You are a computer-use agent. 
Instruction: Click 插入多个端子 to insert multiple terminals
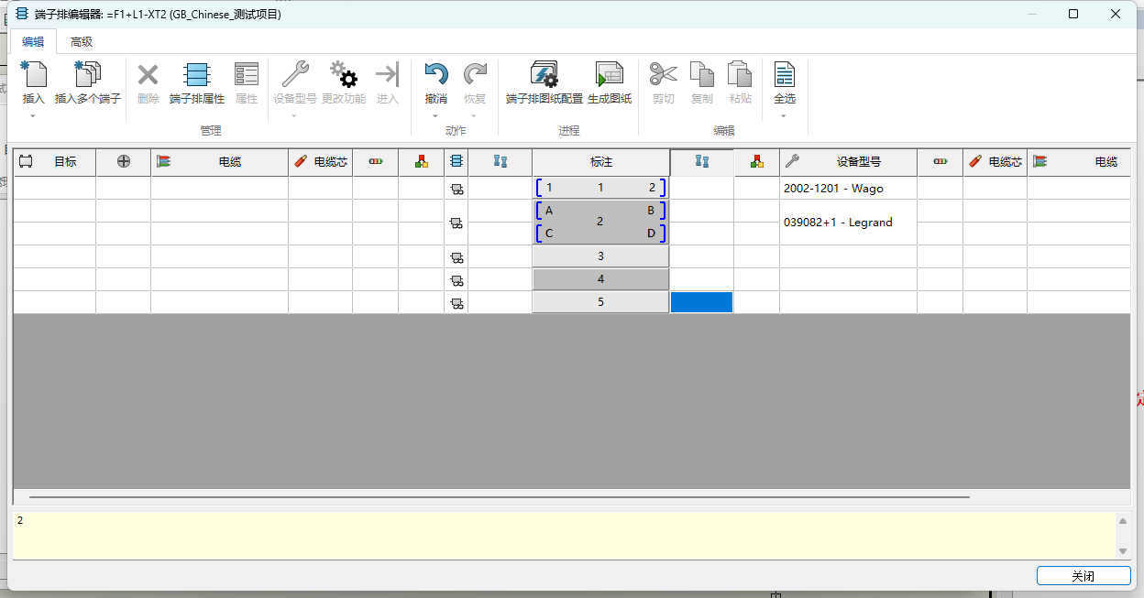tap(88, 75)
